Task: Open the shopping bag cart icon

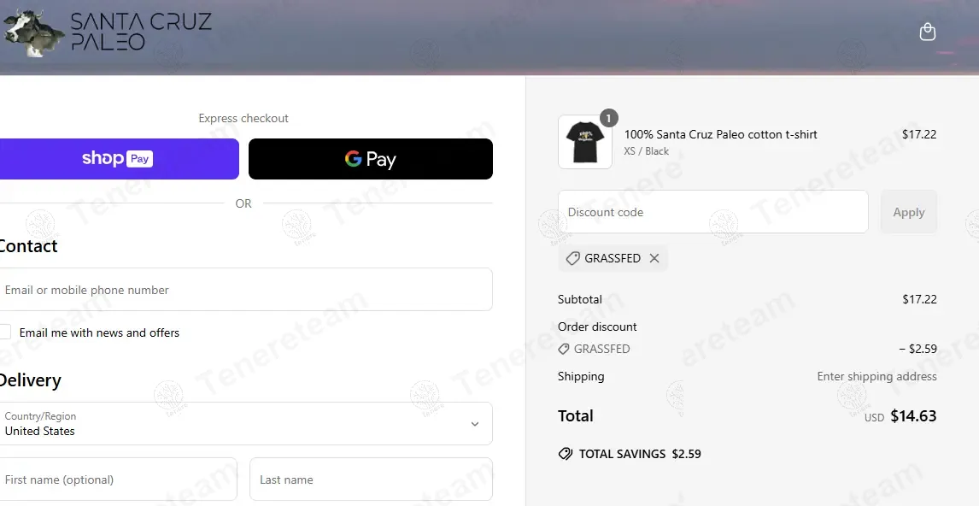Action: 928,32
